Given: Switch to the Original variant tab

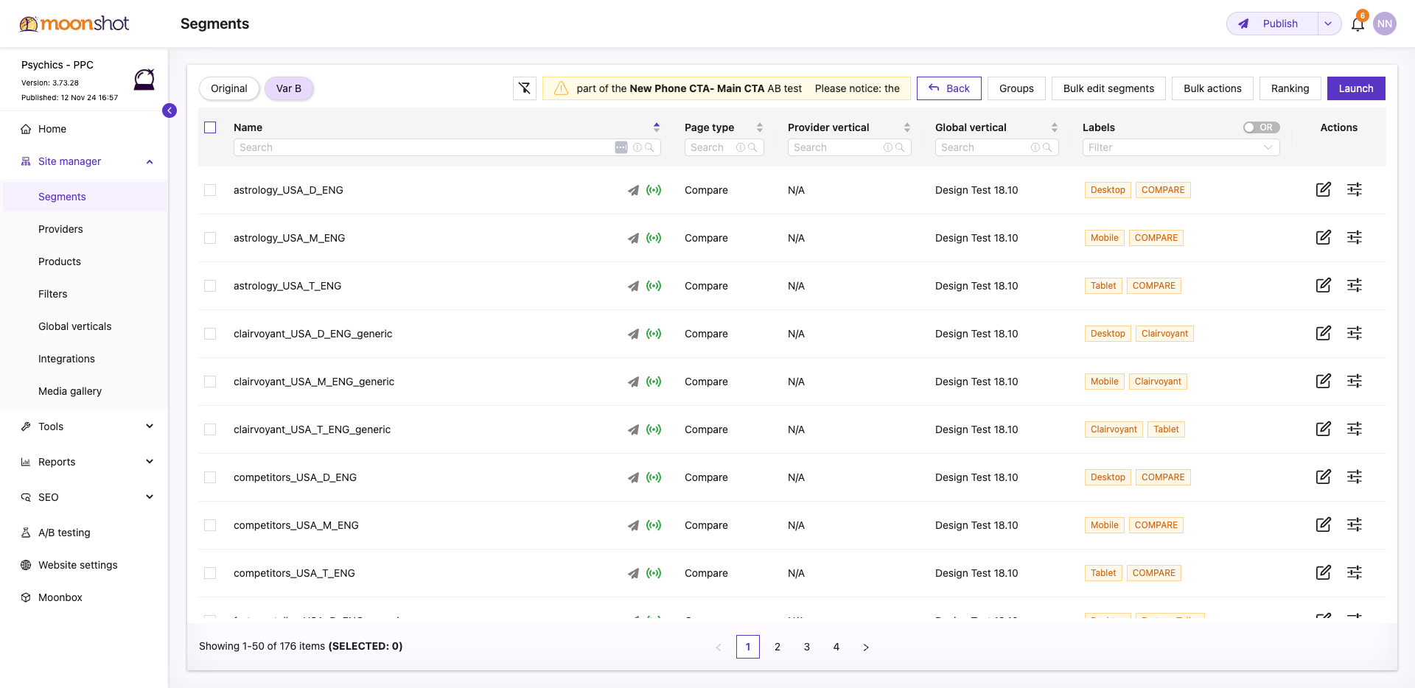Looking at the screenshot, I should tap(229, 88).
